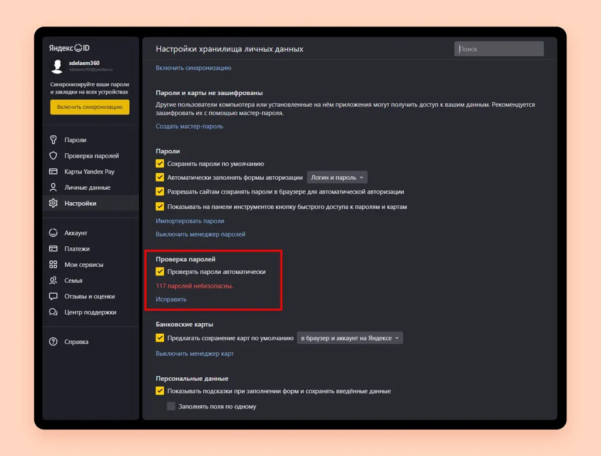Open the sdelaem360 profile avatar

(57, 66)
